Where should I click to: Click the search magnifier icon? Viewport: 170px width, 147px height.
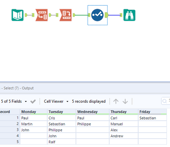click(x=165, y=101)
